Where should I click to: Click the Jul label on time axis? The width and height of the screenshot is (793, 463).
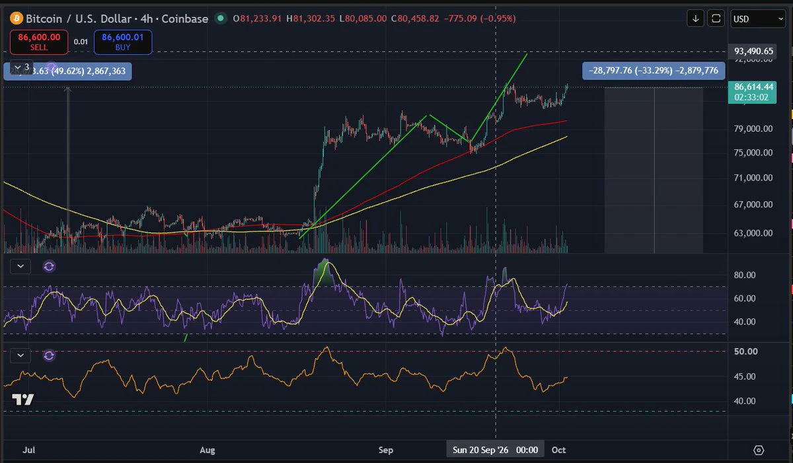(28, 450)
